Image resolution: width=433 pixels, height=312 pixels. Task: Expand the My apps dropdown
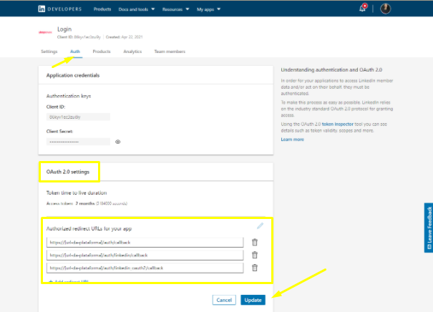click(208, 9)
